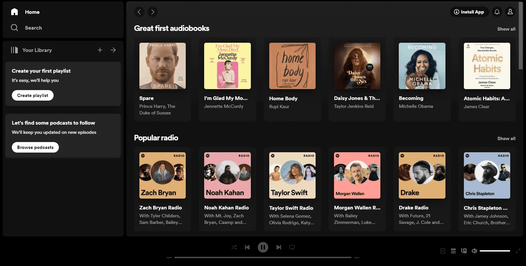The height and width of the screenshot is (266, 526).
Task: Skip to the next track
Action: 279,247
